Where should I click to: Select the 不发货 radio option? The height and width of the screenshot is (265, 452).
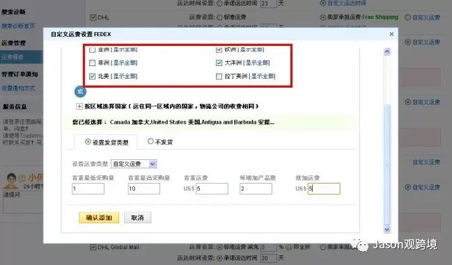tap(150, 141)
